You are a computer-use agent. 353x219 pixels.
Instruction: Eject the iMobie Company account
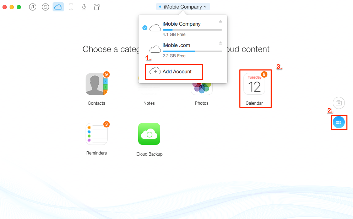pos(221,22)
